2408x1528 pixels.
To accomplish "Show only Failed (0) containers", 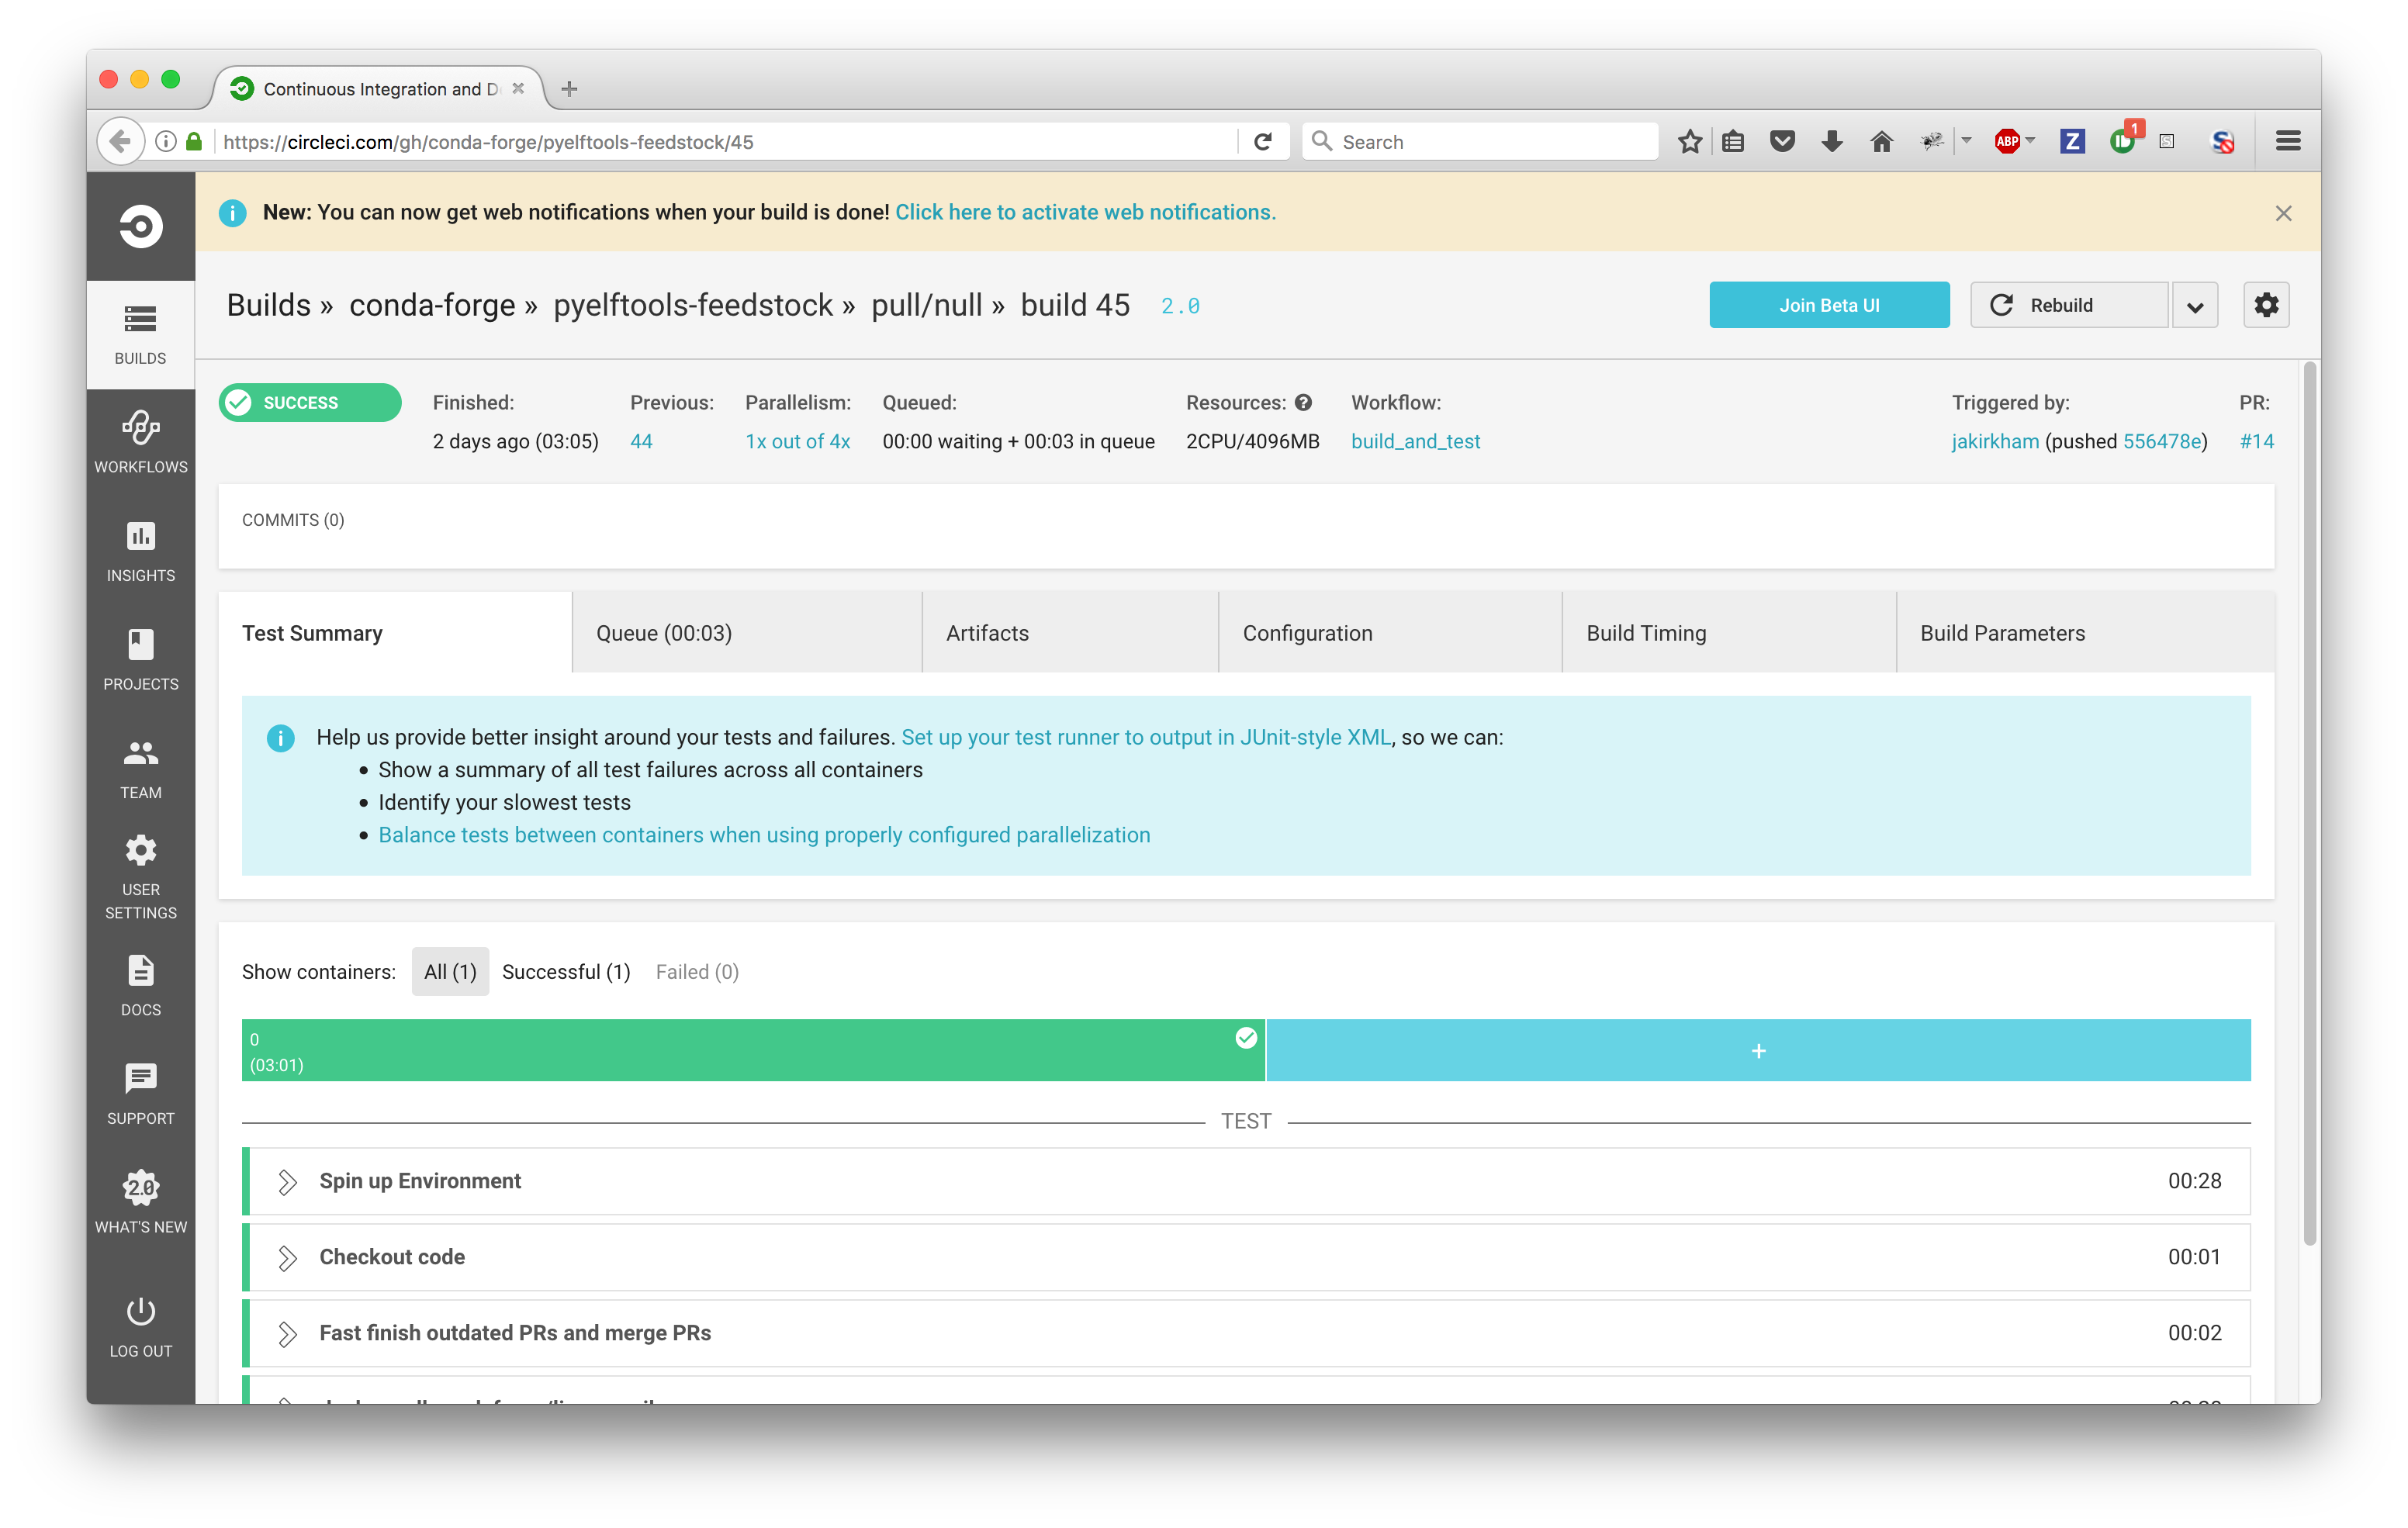I will [x=697, y=972].
